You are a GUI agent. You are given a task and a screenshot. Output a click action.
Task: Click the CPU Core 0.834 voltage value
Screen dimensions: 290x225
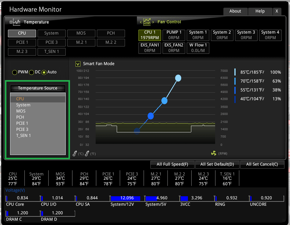23,198
